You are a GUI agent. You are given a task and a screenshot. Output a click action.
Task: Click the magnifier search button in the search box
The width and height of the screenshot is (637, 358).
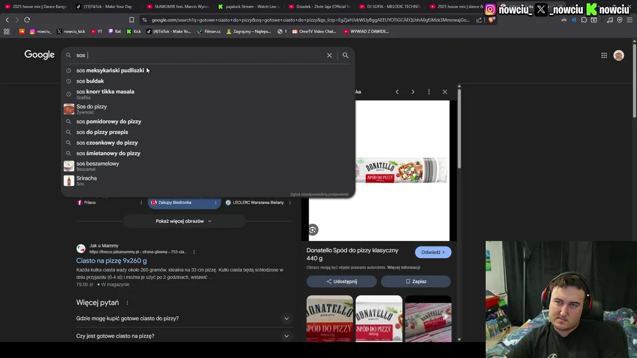pyautogui.click(x=345, y=55)
